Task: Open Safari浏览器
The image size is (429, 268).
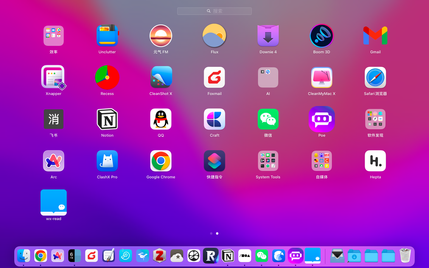Action: tap(375, 77)
